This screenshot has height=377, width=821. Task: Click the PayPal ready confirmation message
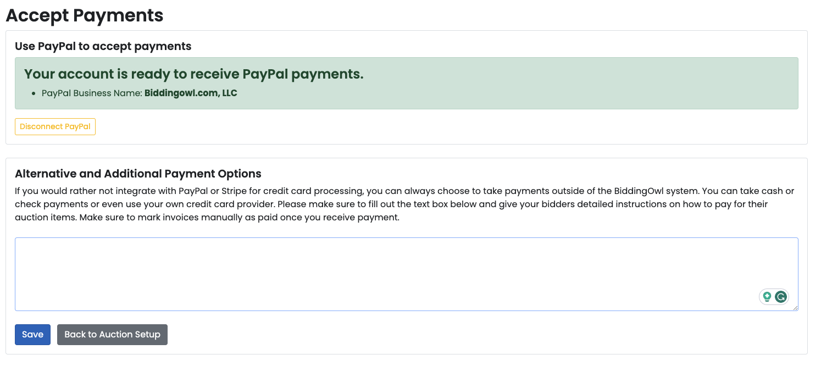point(194,74)
